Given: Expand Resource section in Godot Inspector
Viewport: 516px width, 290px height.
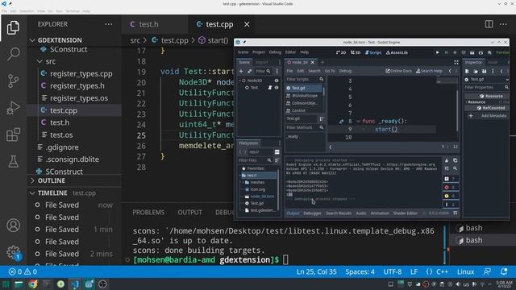Looking at the screenshot, I should [x=467, y=102].
